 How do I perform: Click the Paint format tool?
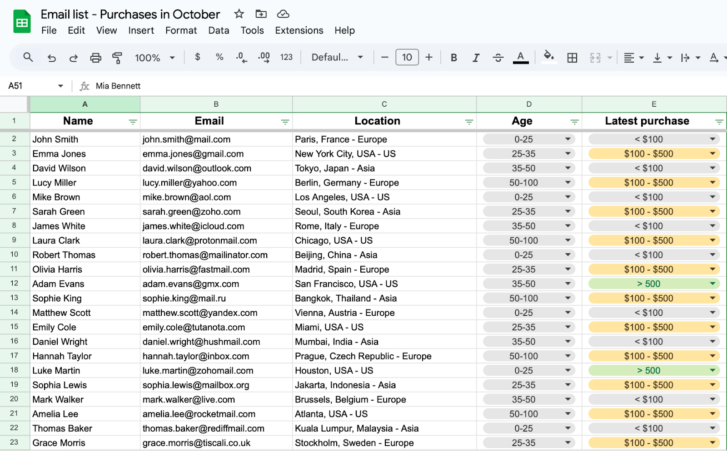click(117, 57)
